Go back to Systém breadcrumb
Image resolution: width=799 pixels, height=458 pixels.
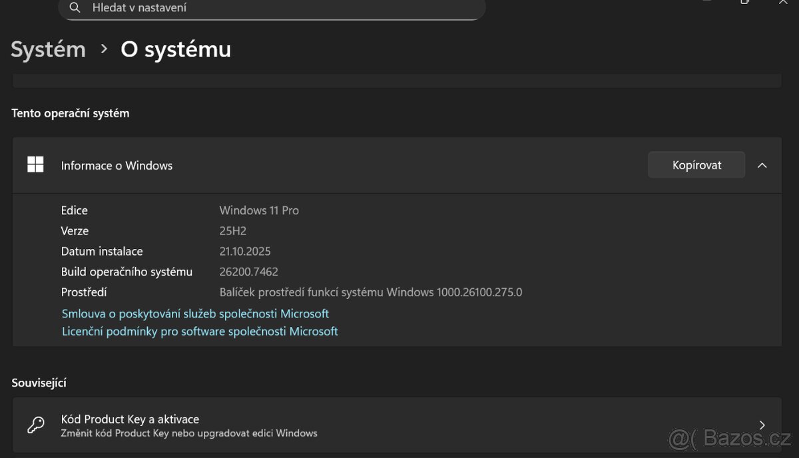[49, 49]
